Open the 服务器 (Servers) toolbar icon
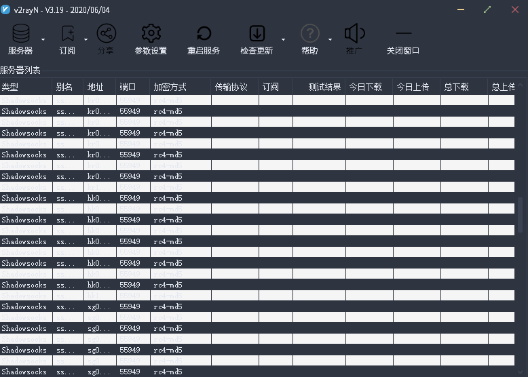This screenshot has height=377, width=528. pyautogui.click(x=21, y=34)
